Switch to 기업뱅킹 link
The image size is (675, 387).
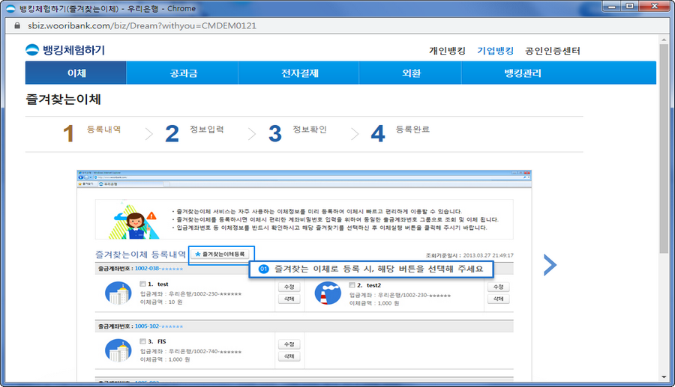coord(495,51)
